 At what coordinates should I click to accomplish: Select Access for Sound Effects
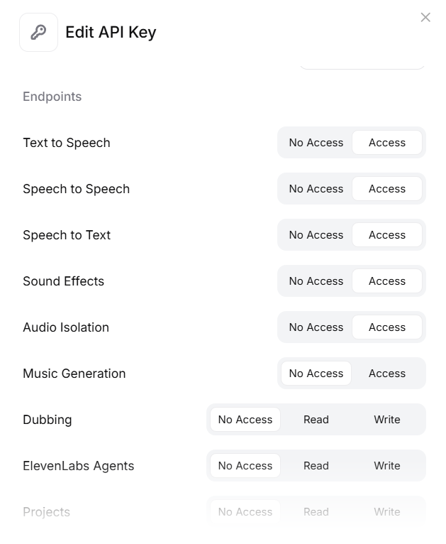[x=387, y=281]
